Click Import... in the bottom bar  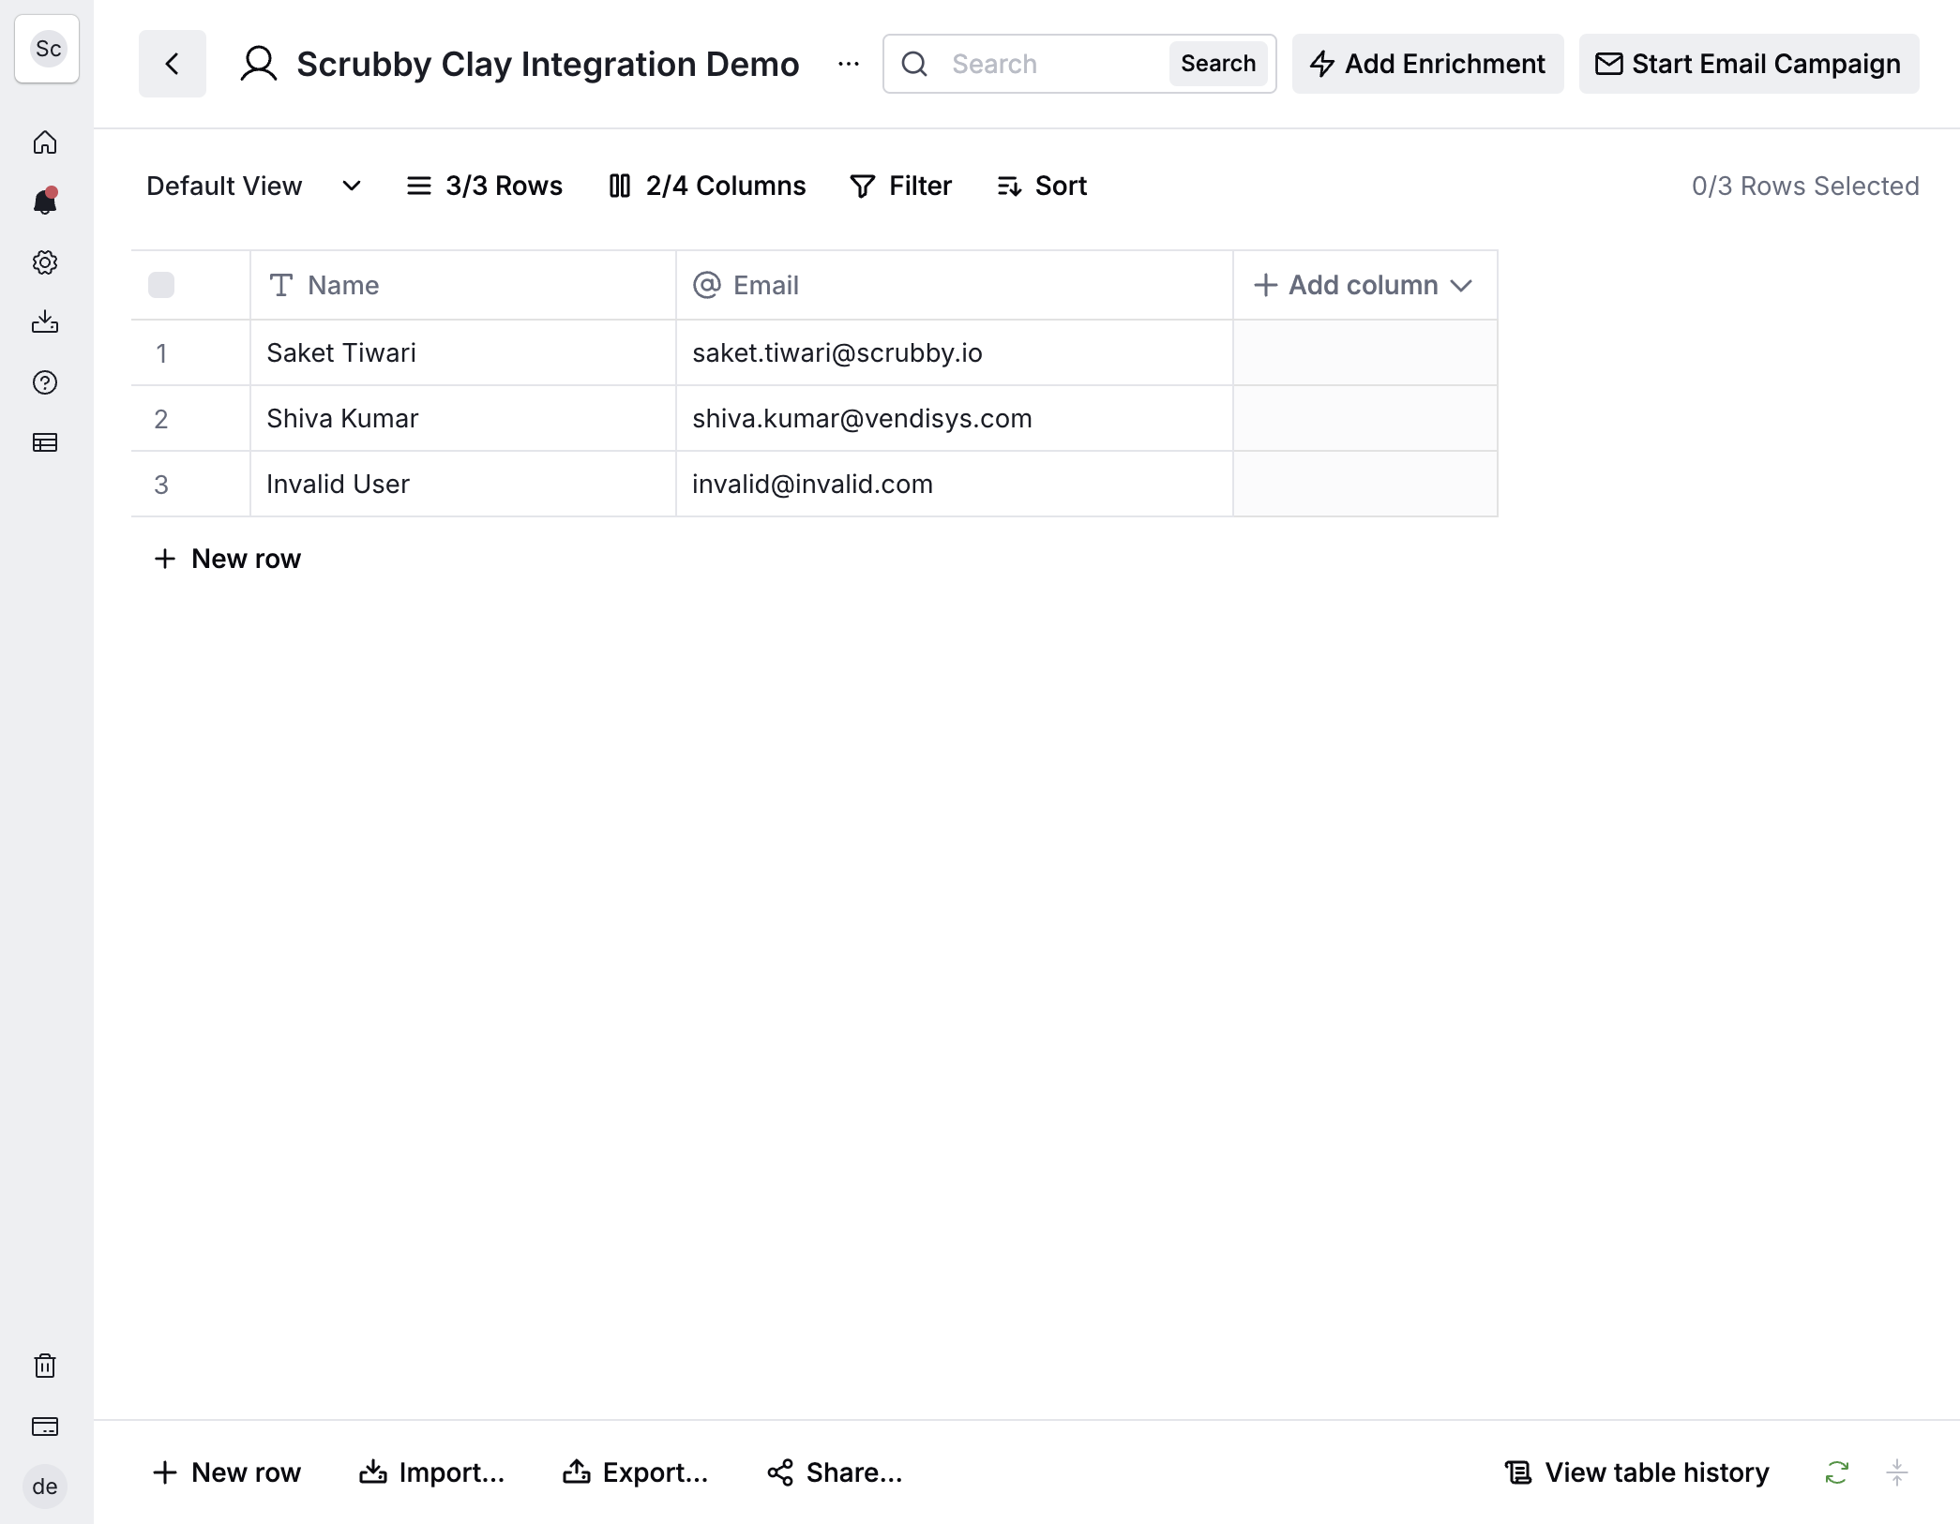pos(432,1472)
